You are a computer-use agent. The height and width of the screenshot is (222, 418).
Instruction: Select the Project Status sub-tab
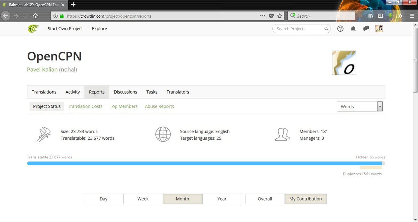(47, 106)
